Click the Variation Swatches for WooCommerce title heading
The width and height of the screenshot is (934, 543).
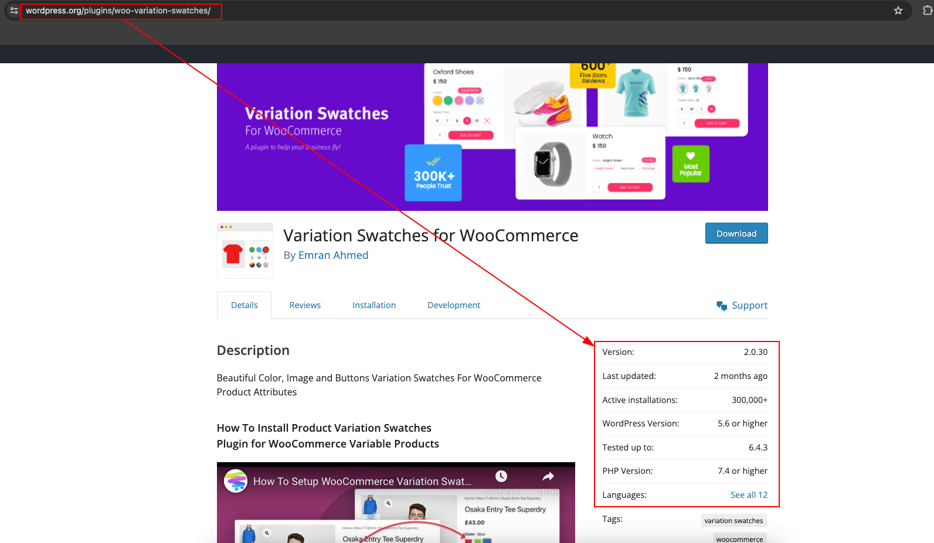coord(431,235)
